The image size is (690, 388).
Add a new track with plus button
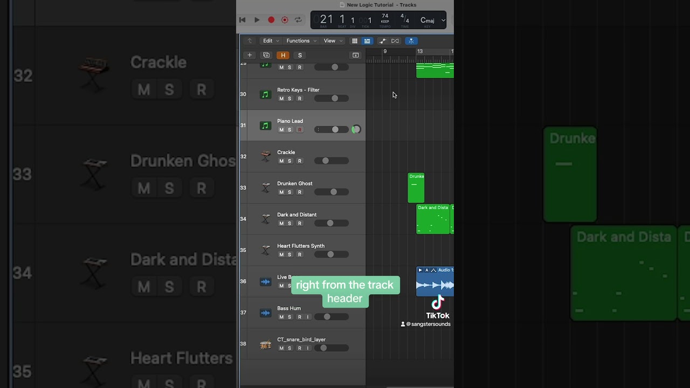click(250, 55)
